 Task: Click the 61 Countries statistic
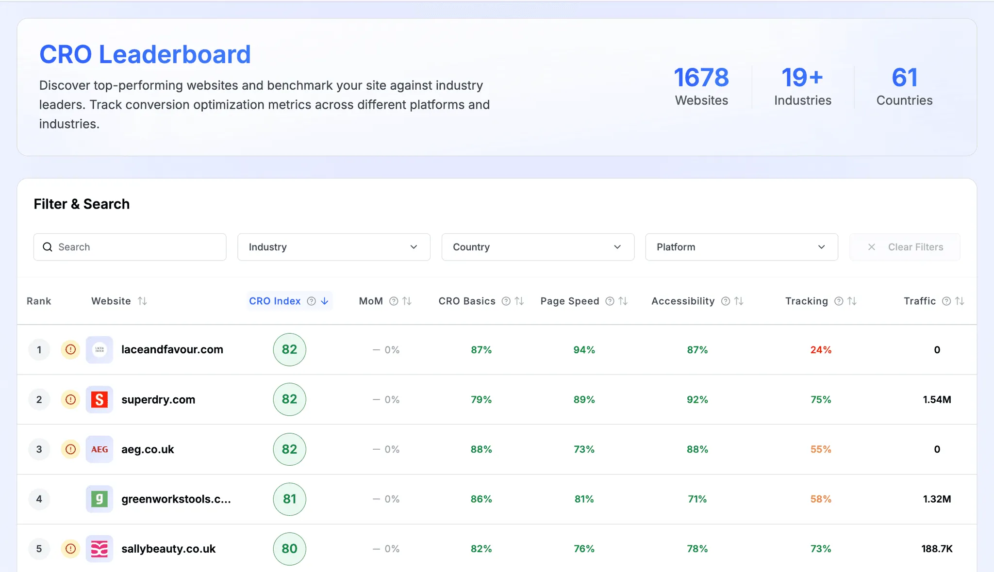coord(904,86)
